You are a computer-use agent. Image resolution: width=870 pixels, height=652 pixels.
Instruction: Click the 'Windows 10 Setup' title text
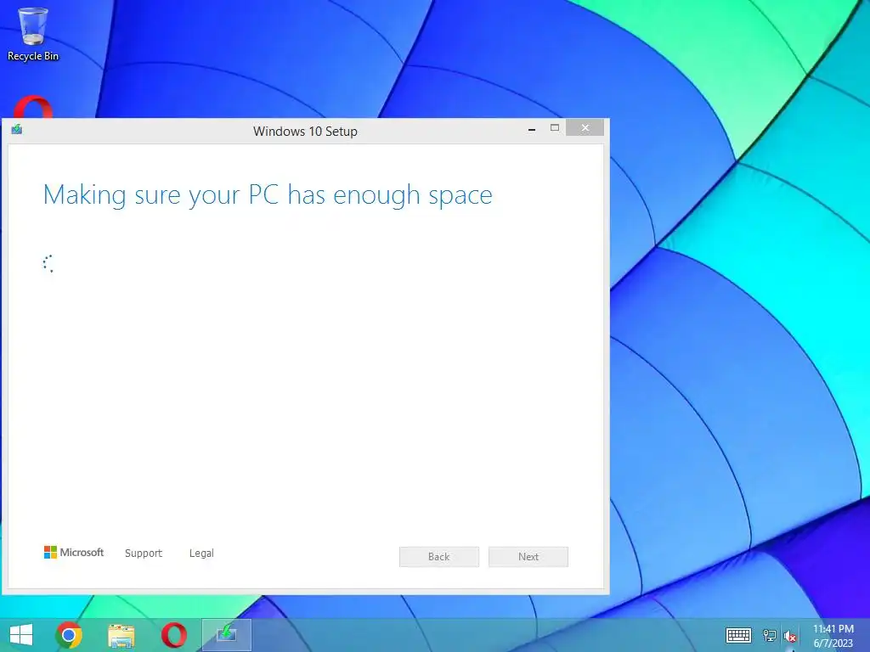tap(305, 132)
